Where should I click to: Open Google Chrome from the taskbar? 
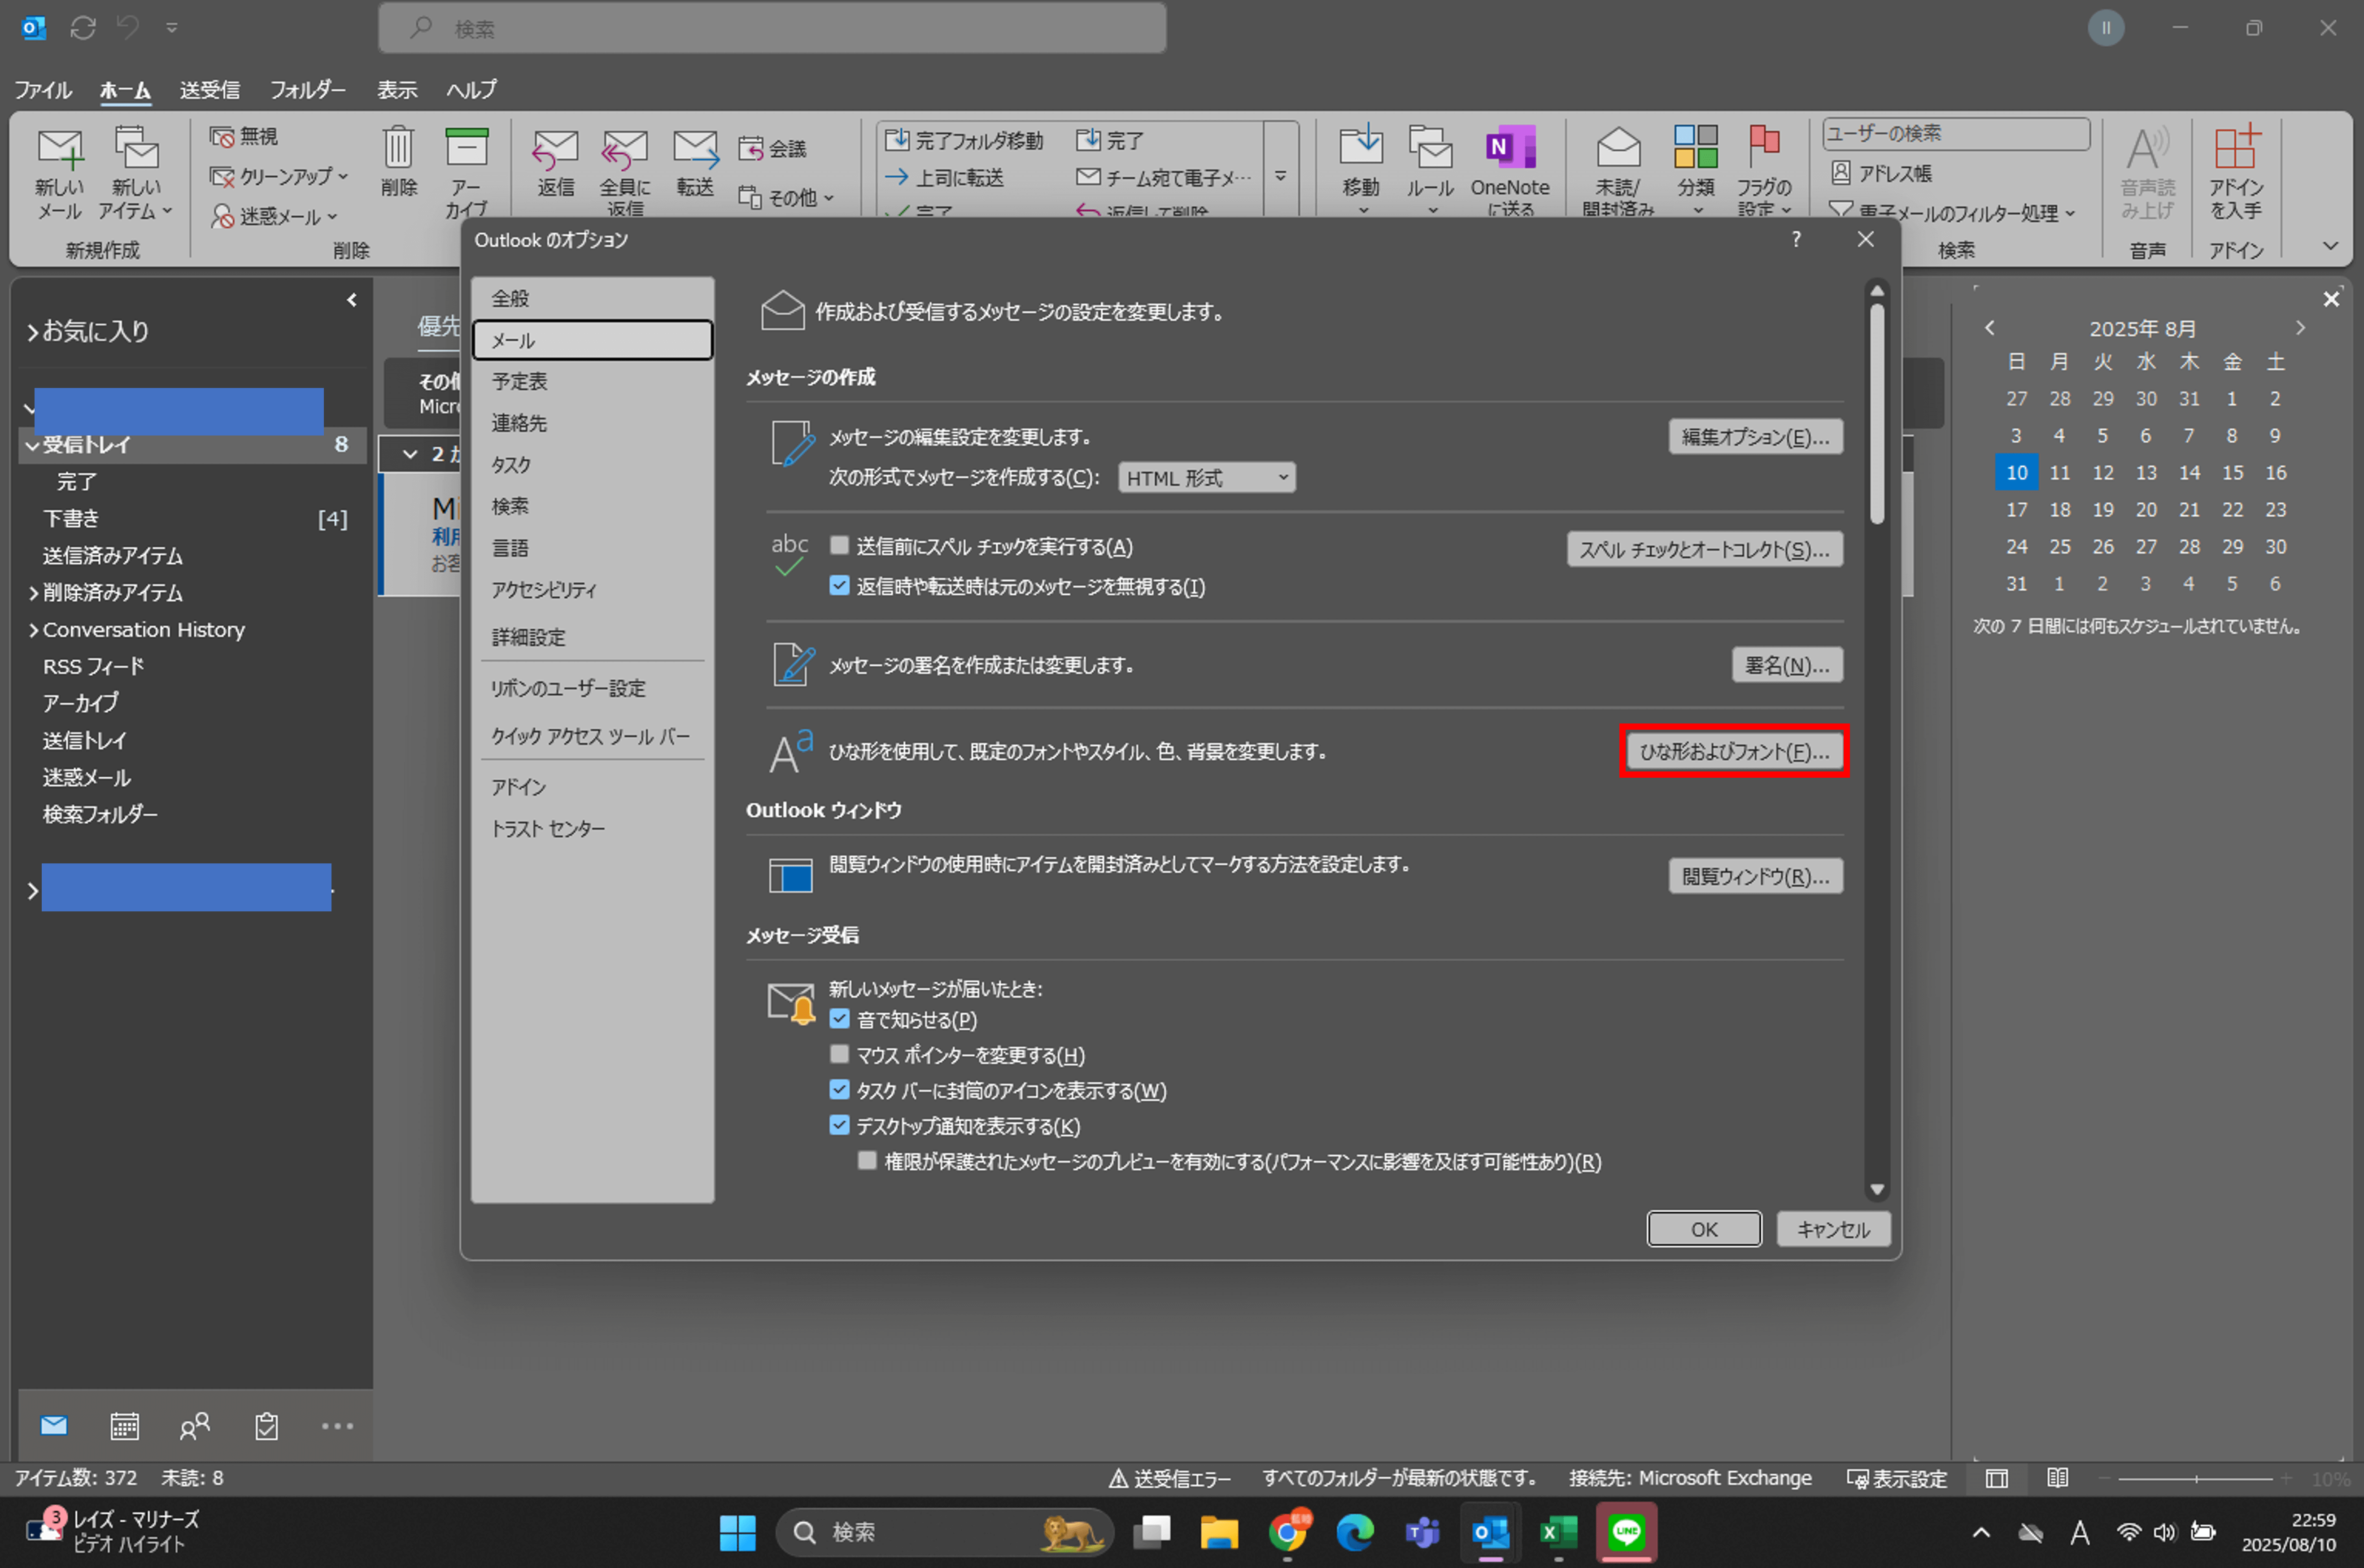[x=1288, y=1531]
